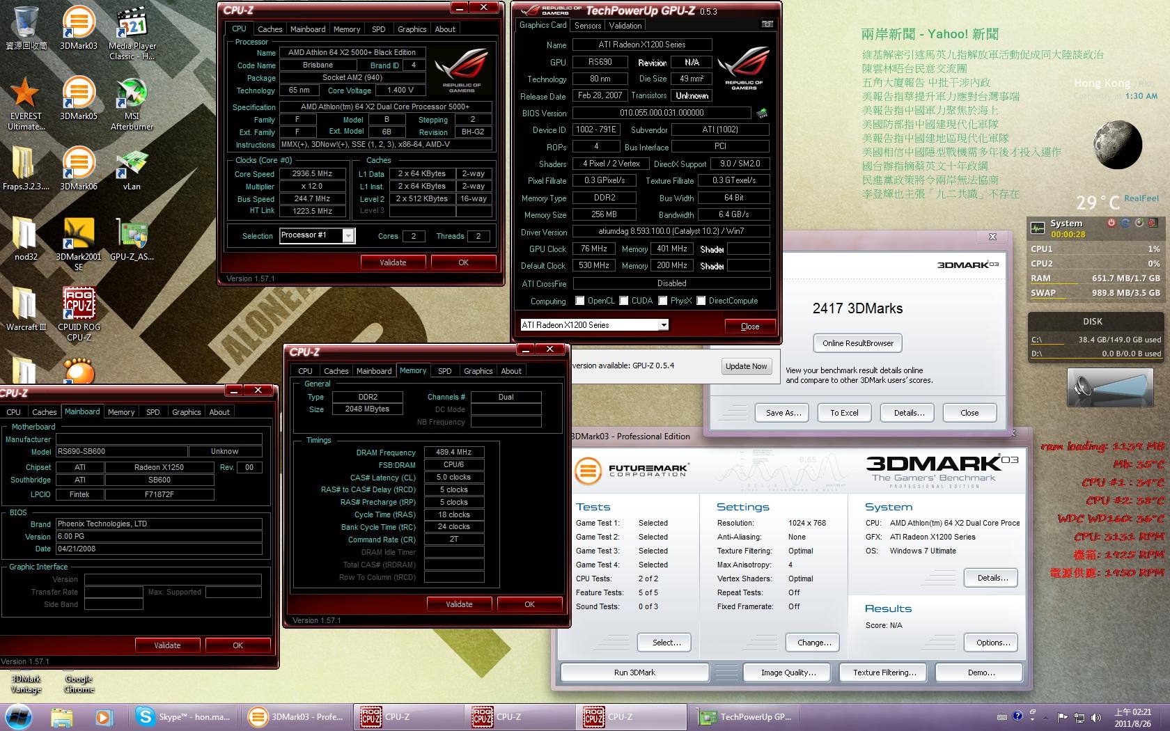Click Run 3DMark button
This screenshot has height=731, width=1170.
[x=634, y=673]
